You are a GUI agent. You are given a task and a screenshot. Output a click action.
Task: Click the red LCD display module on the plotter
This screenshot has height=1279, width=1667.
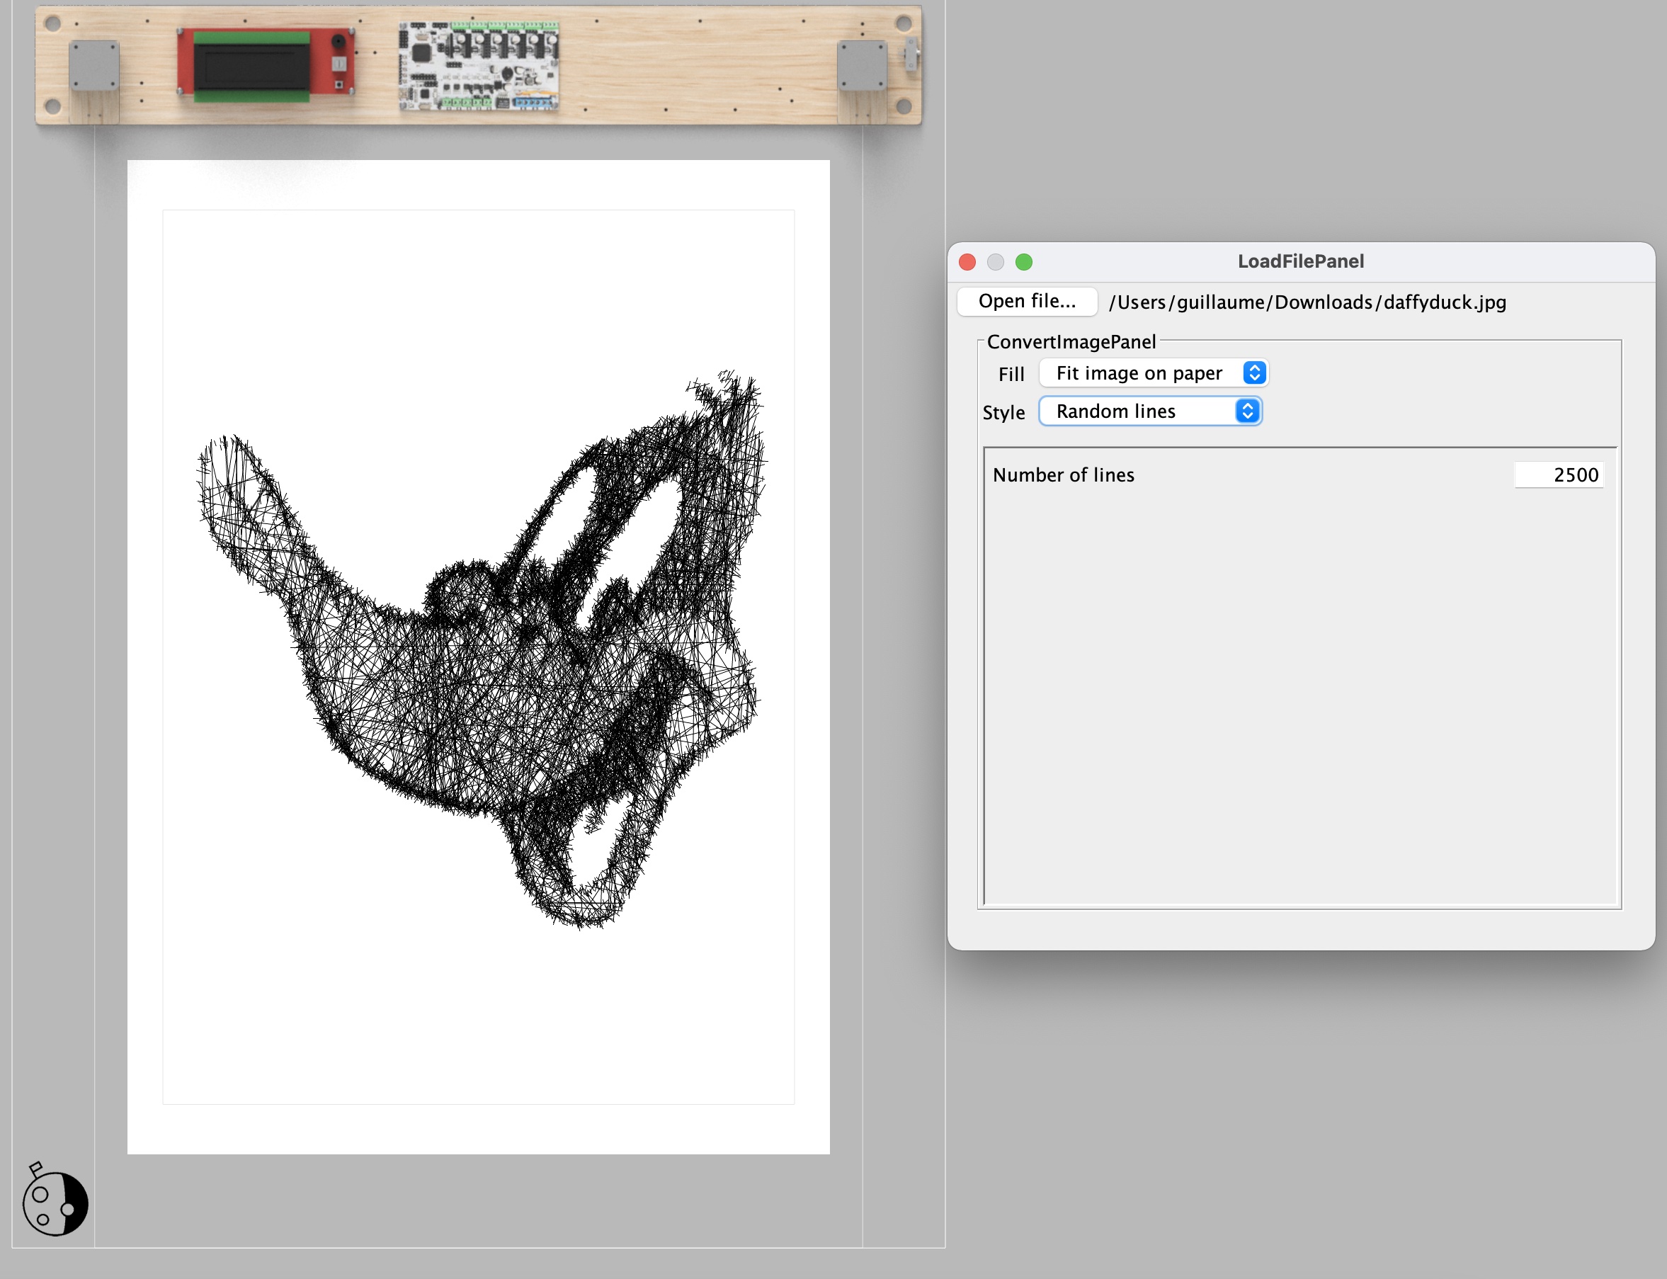pyautogui.click(x=266, y=64)
